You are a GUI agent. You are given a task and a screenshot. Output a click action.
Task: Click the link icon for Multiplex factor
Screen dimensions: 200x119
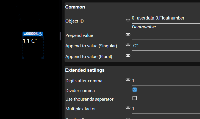tap(128, 108)
